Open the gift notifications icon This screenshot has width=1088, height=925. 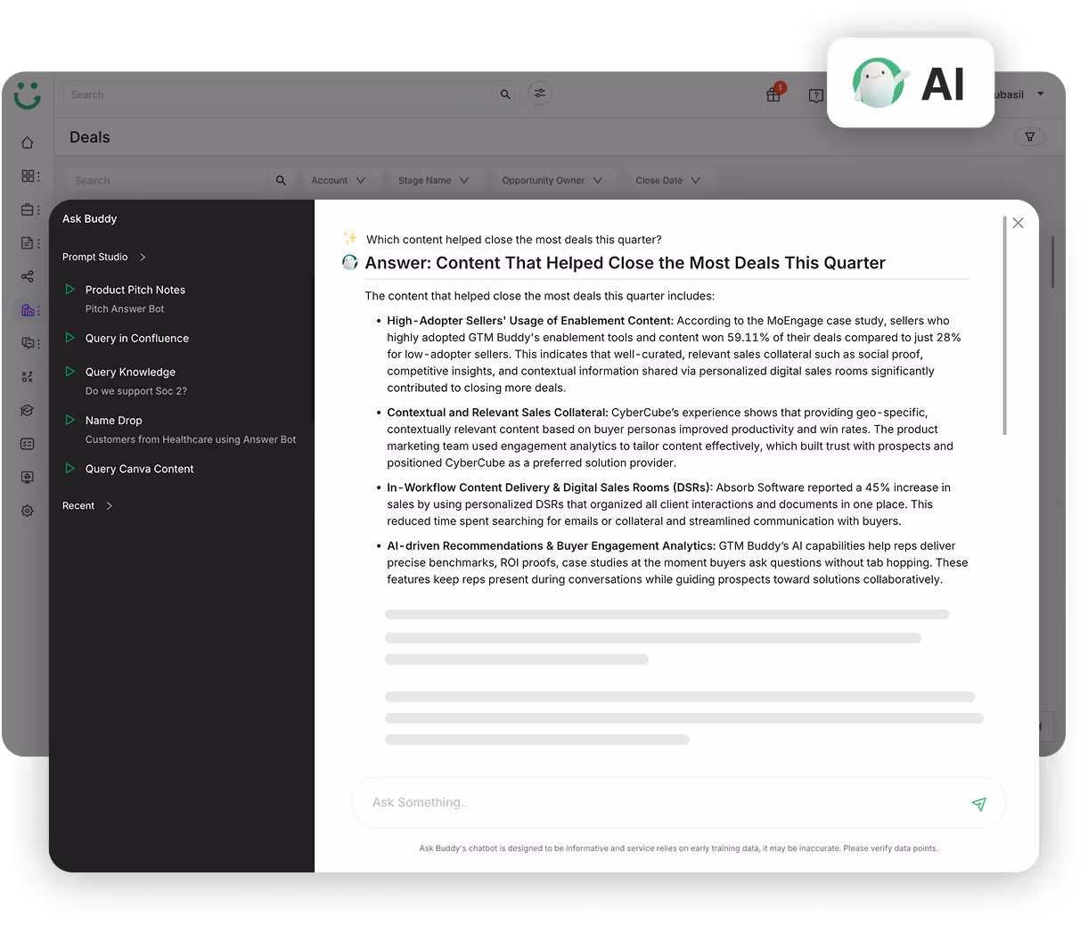pyautogui.click(x=774, y=94)
